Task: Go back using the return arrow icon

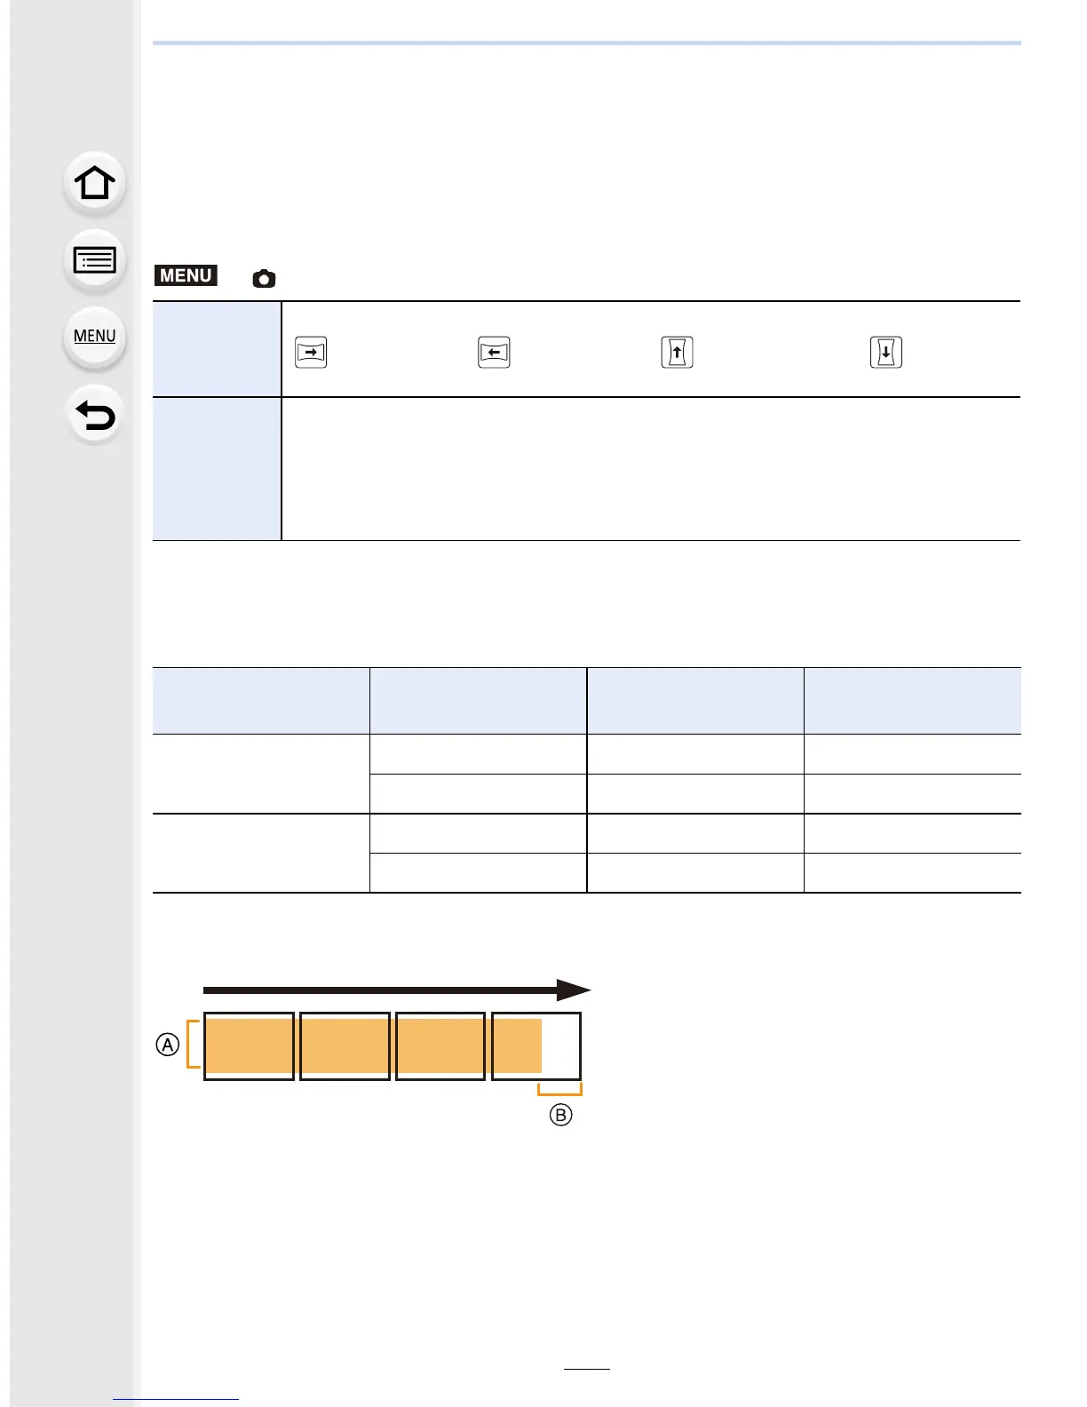Action: click(x=95, y=415)
